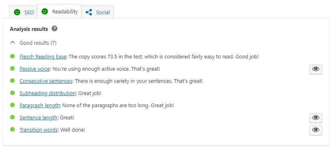The height and width of the screenshot is (147, 332).
Task: Click the green smiley on Readability tab
Action: tap(45, 11)
